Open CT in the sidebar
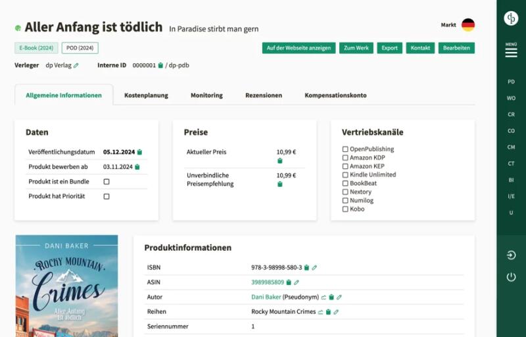Image resolution: width=526 pixels, height=337 pixels. (511, 163)
